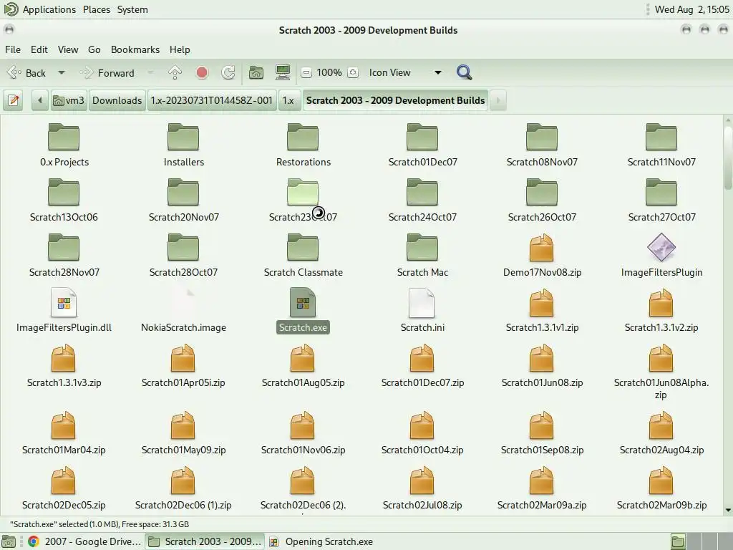Select the Scratch1.3.1v1.zip archive icon

(542, 303)
